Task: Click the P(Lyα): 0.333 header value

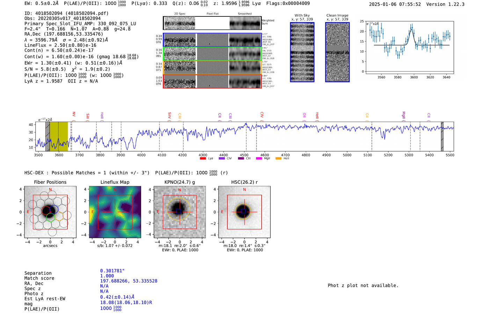Action: (149, 3)
